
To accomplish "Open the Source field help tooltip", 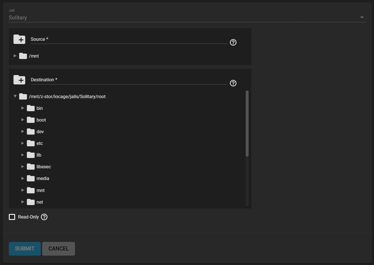I will [x=233, y=43].
